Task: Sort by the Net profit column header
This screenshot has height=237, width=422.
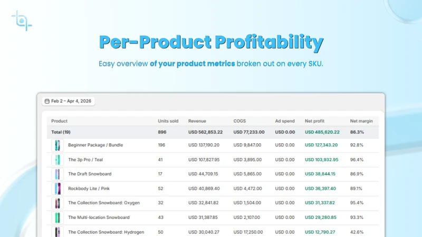Action: pyautogui.click(x=314, y=121)
